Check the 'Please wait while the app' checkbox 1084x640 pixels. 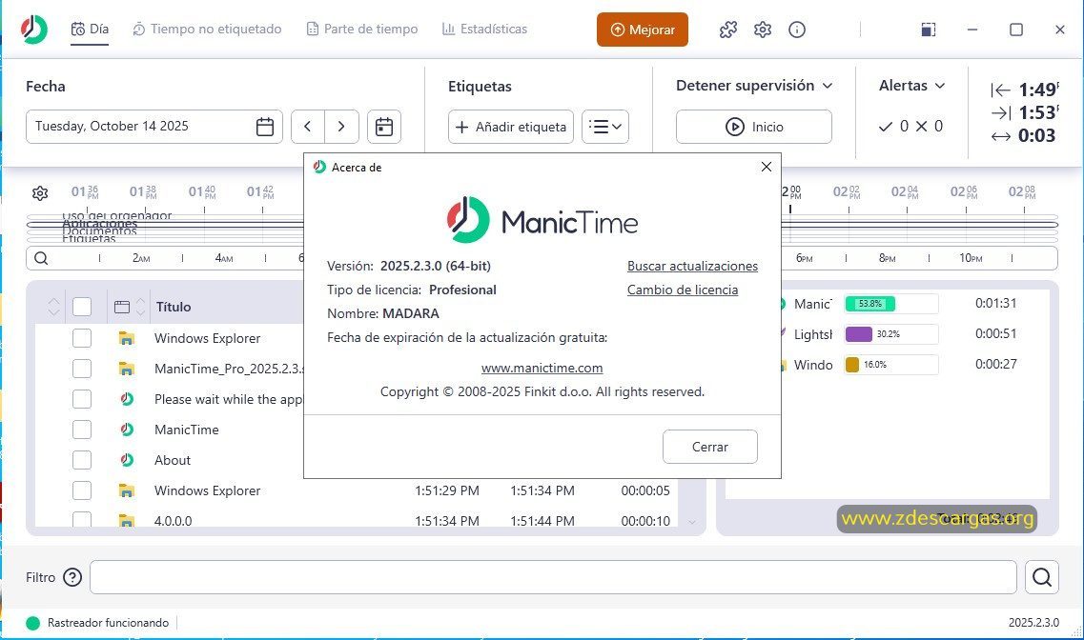coord(82,399)
